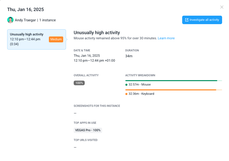Click the external link icon in Investigate button
This screenshot has width=229, height=161.
pos(187,20)
